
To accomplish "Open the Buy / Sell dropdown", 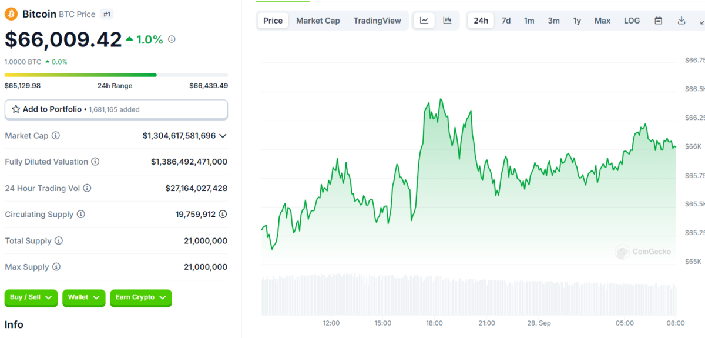I will point(31,298).
